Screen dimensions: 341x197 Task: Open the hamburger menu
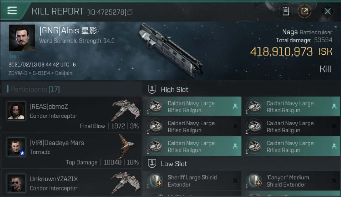coord(12,11)
